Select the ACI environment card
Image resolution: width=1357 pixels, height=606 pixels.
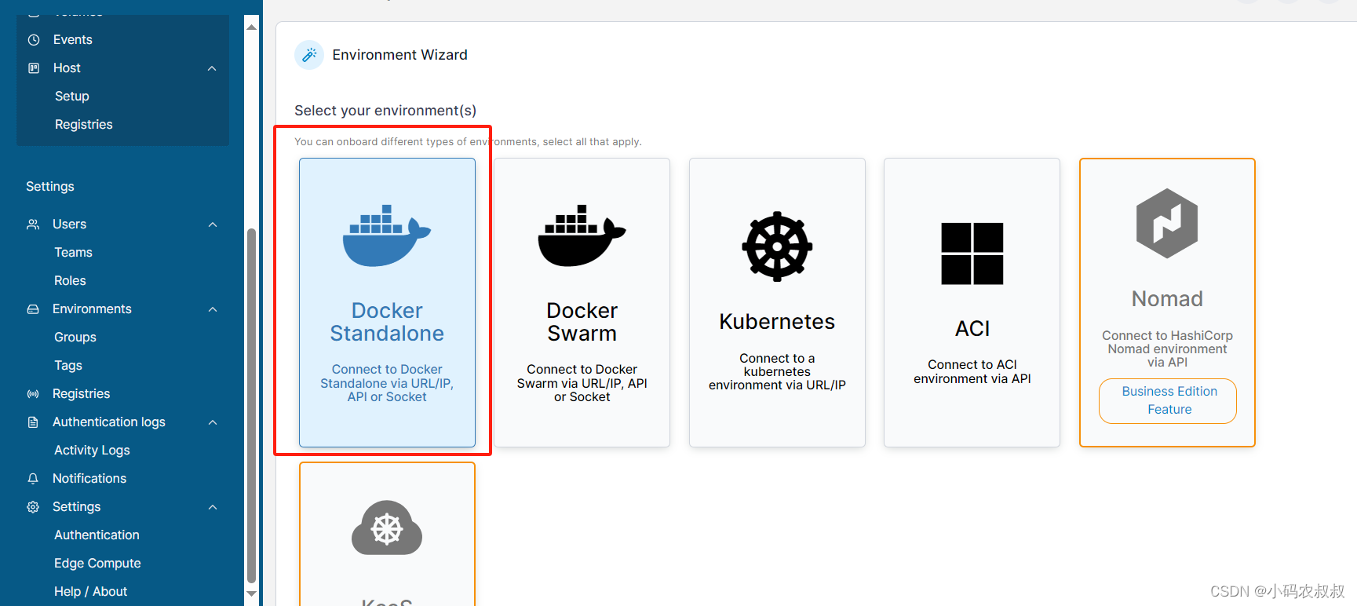pos(972,302)
